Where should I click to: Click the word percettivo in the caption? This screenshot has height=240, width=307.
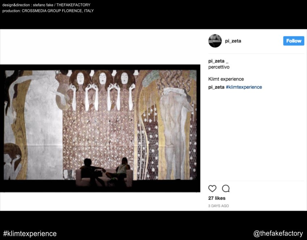[x=219, y=67]
